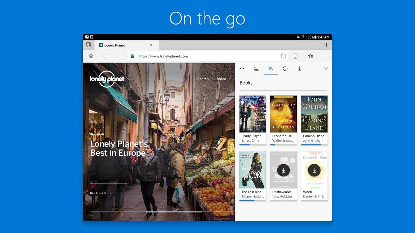415x233 pixels.
Task: Close the Lonely Planet tab
Action: 151,45
